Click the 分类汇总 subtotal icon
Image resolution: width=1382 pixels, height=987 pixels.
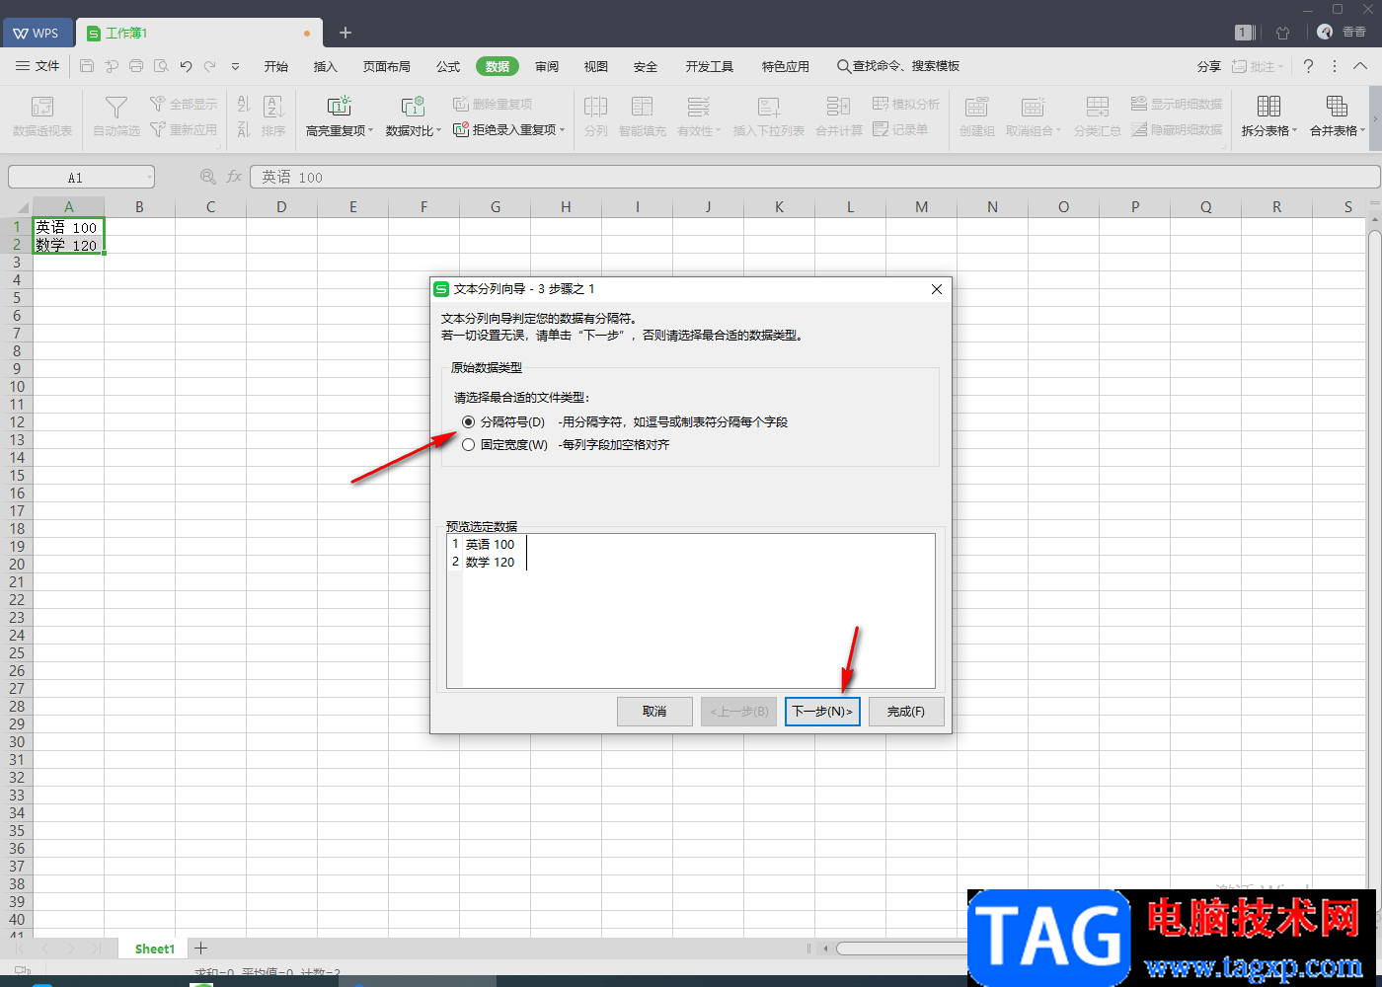point(1097,107)
